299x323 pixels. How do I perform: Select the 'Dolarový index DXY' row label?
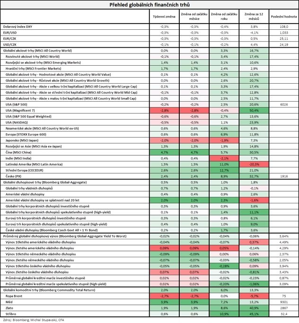click(18, 26)
